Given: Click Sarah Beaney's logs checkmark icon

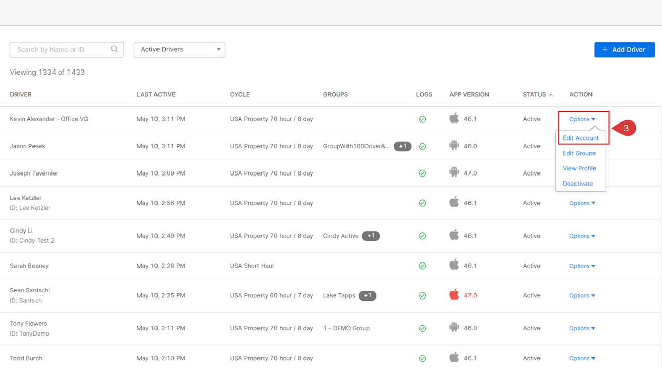Looking at the screenshot, I should pos(422,266).
